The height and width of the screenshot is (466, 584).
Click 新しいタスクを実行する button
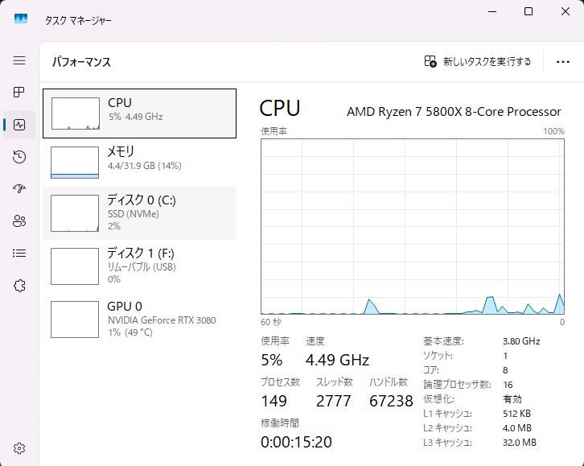487,61
